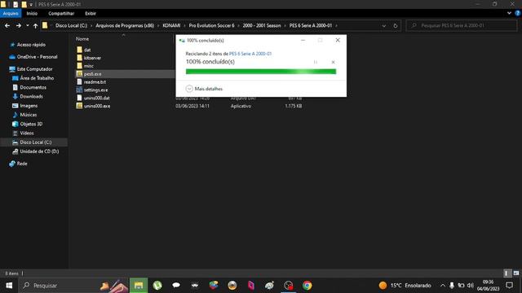Open Explorer help question mark icon

[x=517, y=13]
